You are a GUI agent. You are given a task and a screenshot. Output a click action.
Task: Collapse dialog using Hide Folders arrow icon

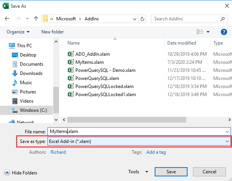[7, 173]
